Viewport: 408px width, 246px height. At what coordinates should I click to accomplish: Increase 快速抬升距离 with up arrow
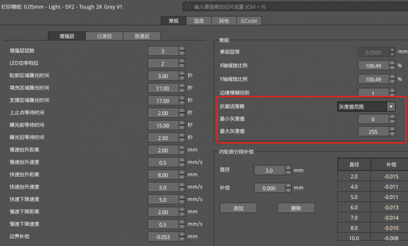182,172
